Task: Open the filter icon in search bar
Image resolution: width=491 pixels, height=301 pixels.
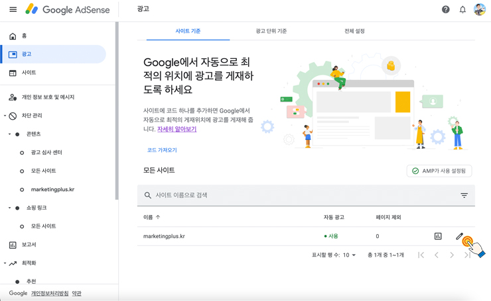Action: (464, 195)
